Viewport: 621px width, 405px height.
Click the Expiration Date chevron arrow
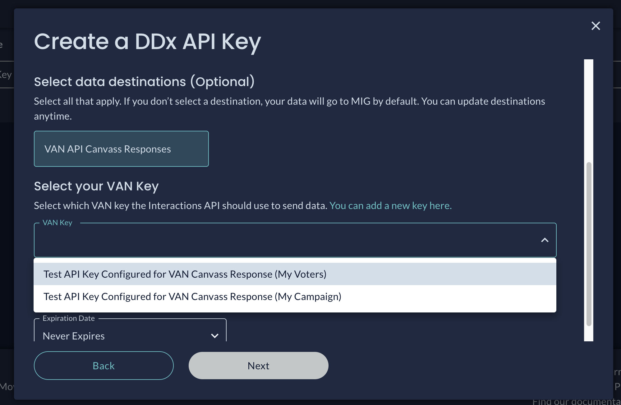pos(214,336)
